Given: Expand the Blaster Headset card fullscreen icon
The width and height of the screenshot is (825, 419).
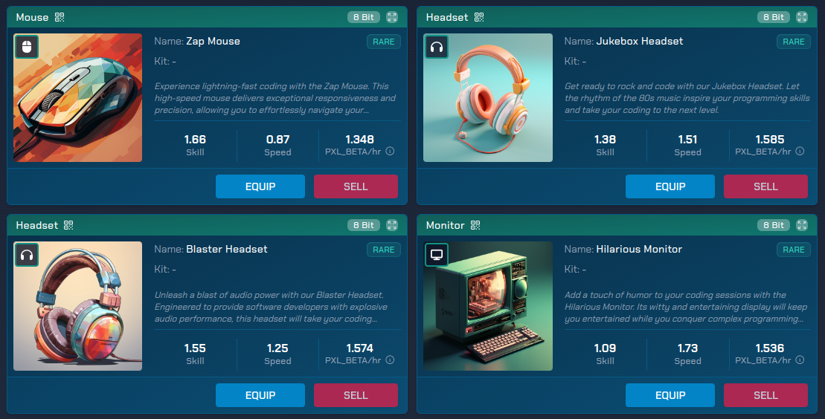Looking at the screenshot, I should pyautogui.click(x=392, y=225).
